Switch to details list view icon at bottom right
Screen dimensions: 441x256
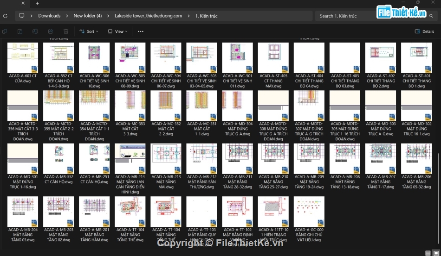(x=428, y=253)
